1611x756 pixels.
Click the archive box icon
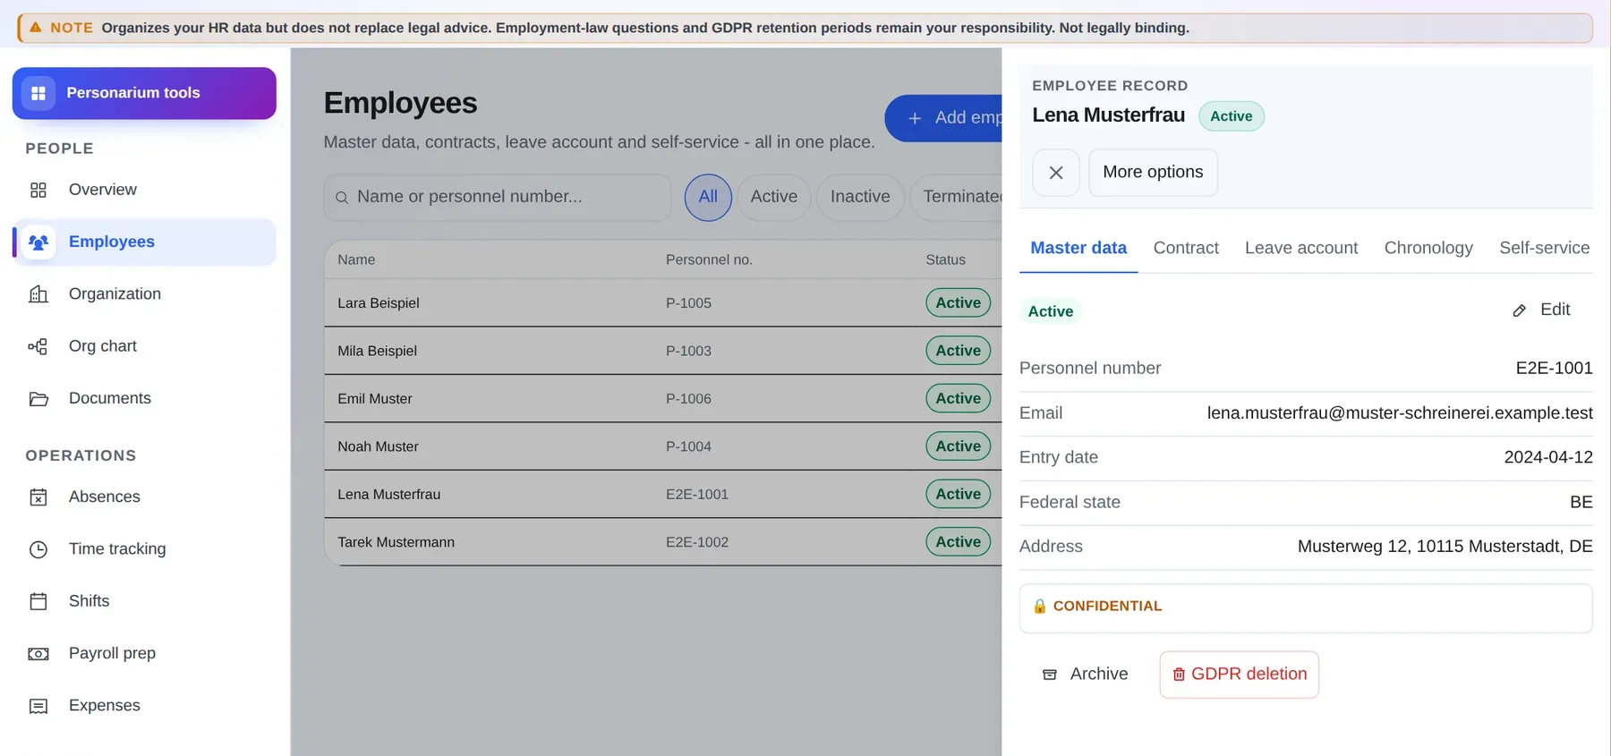(1050, 675)
